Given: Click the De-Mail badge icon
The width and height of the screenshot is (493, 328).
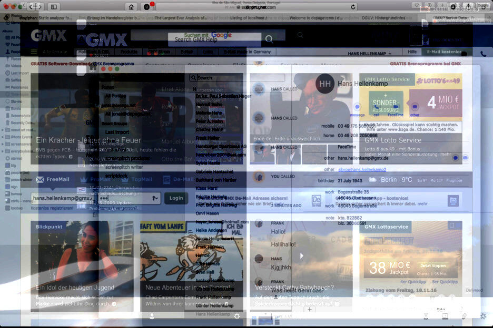Looking at the screenshot, I should tap(317, 200).
